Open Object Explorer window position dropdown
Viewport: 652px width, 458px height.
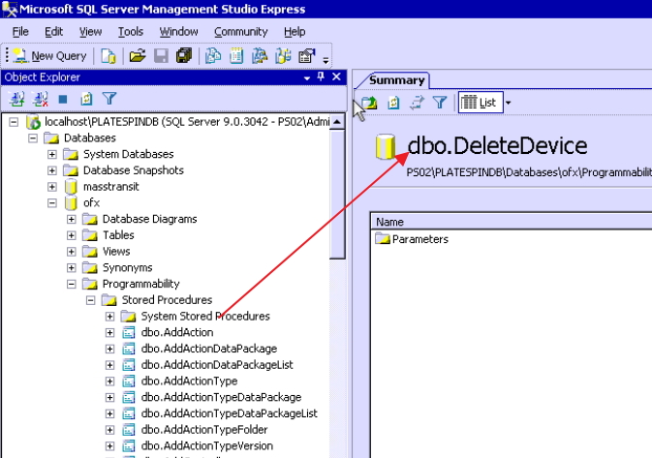pyautogui.click(x=307, y=77)
